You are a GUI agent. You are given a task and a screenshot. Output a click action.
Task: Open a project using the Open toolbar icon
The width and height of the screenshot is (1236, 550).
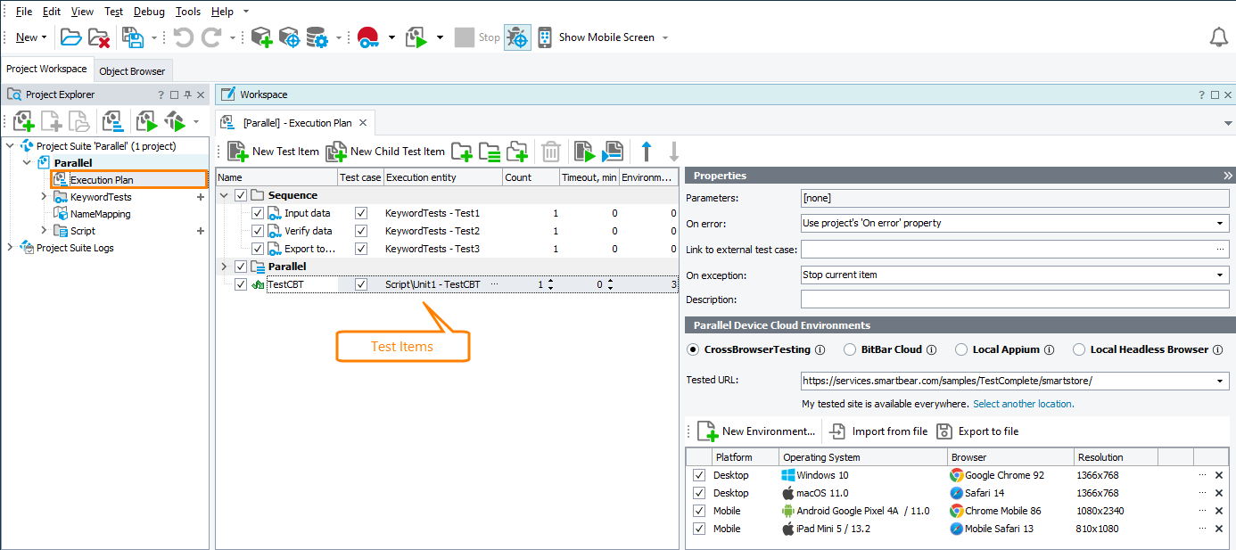[70, 37]
